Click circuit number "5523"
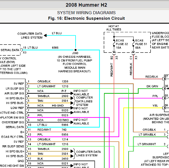Image resolution: width=169 pixels, height=168 pixels. [65, 115]
